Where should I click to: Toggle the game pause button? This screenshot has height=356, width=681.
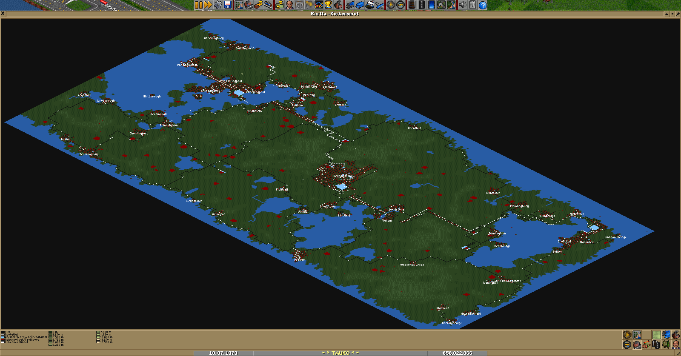[x=199, y=5]
